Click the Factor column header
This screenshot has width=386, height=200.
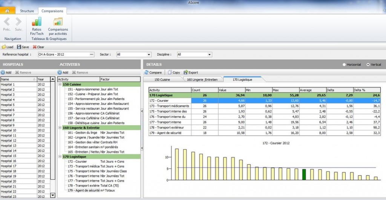[x=120, y=79]
